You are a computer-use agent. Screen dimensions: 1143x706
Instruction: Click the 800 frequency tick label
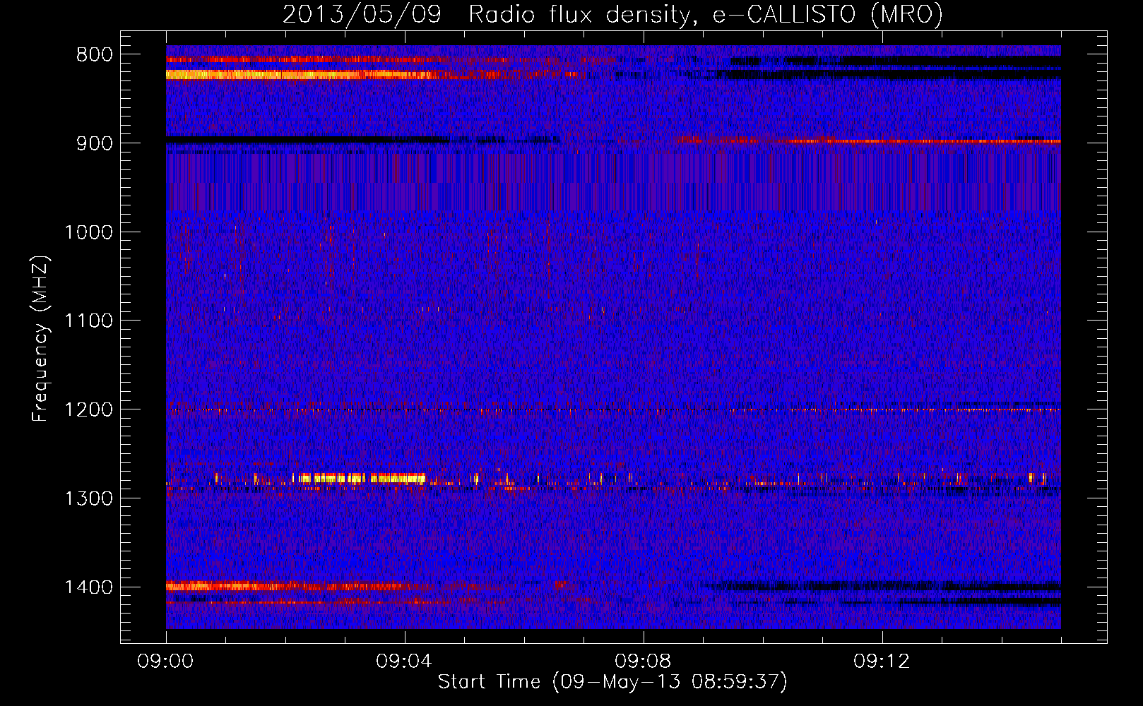click(94, 55)
